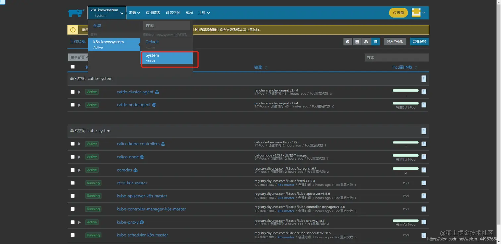The height and width of the screenshot is (244, 501).
Task: Click deployment icon beside coredns
Action: coord(135,170)
